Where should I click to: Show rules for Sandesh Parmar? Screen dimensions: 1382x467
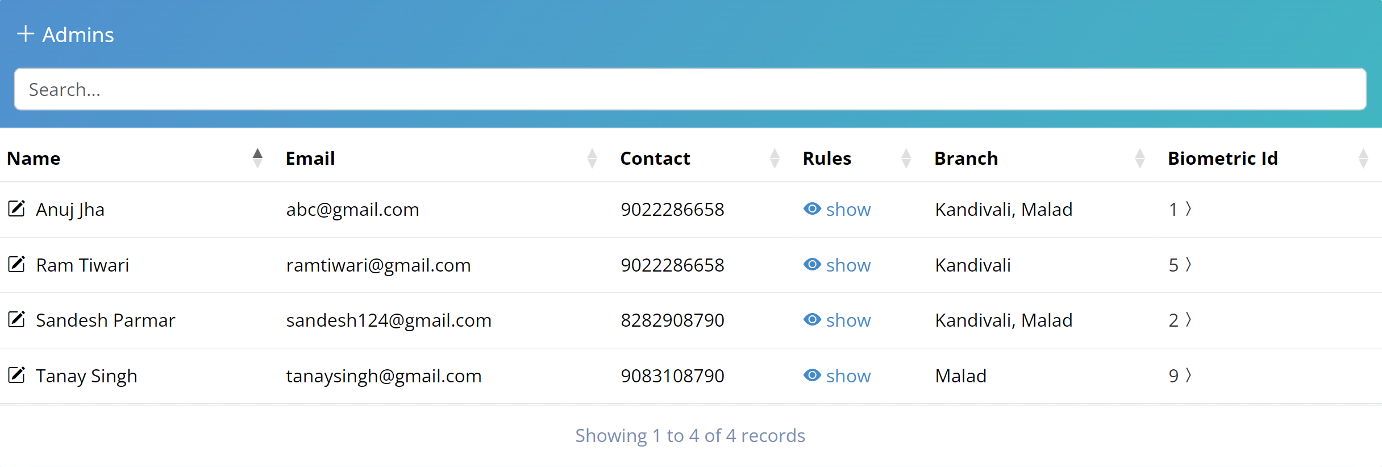pyautogui.click(x=837, y=320)
